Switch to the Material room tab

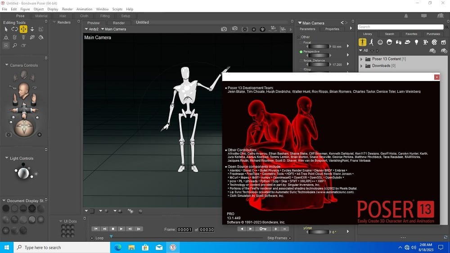[x=41, y=16]
